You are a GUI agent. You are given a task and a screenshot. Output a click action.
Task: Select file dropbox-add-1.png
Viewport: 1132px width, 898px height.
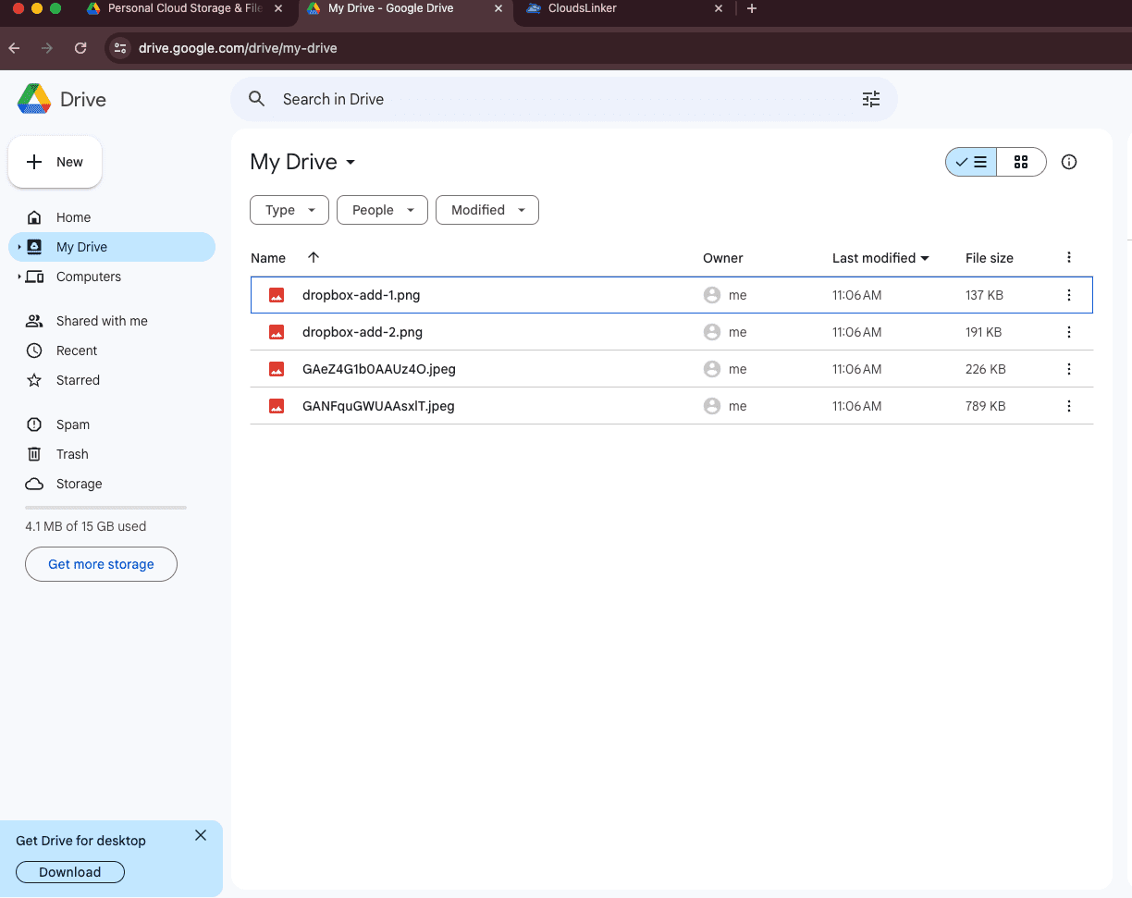(671, 295)
